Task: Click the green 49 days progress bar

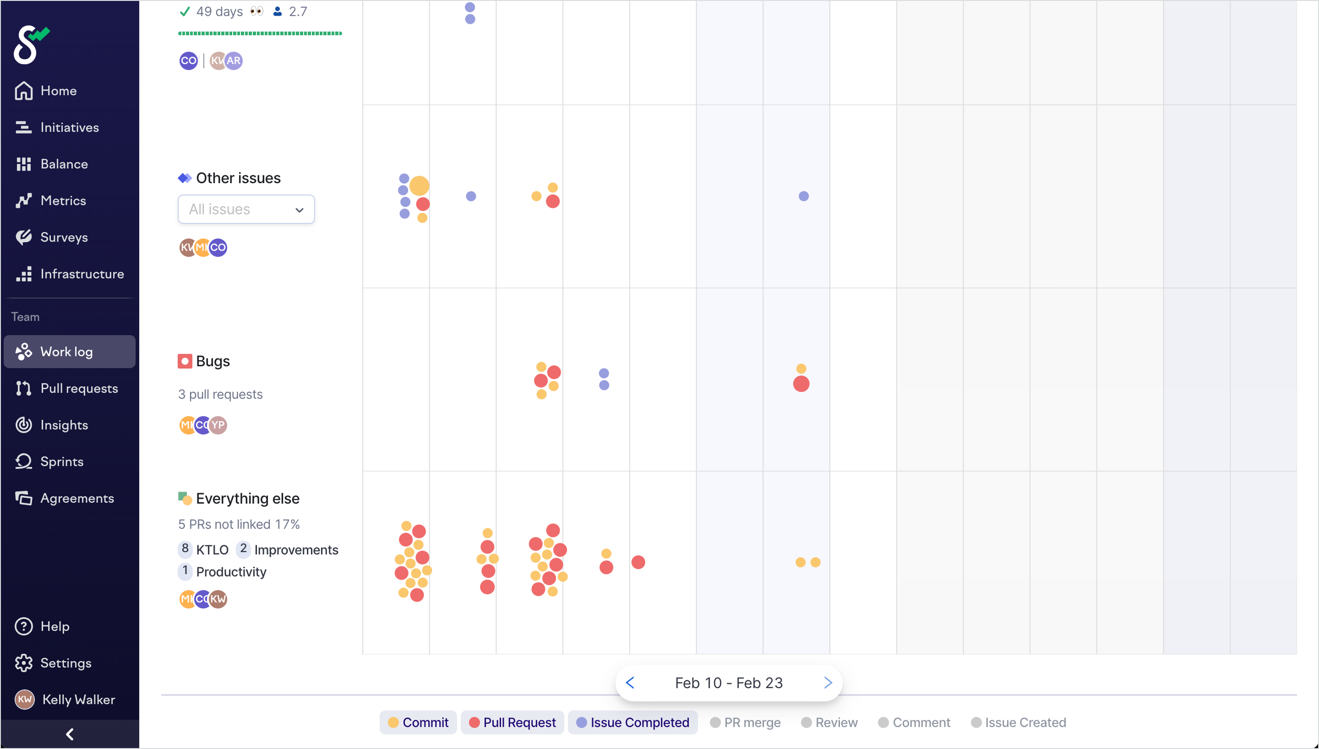Action: coord(260,33)
